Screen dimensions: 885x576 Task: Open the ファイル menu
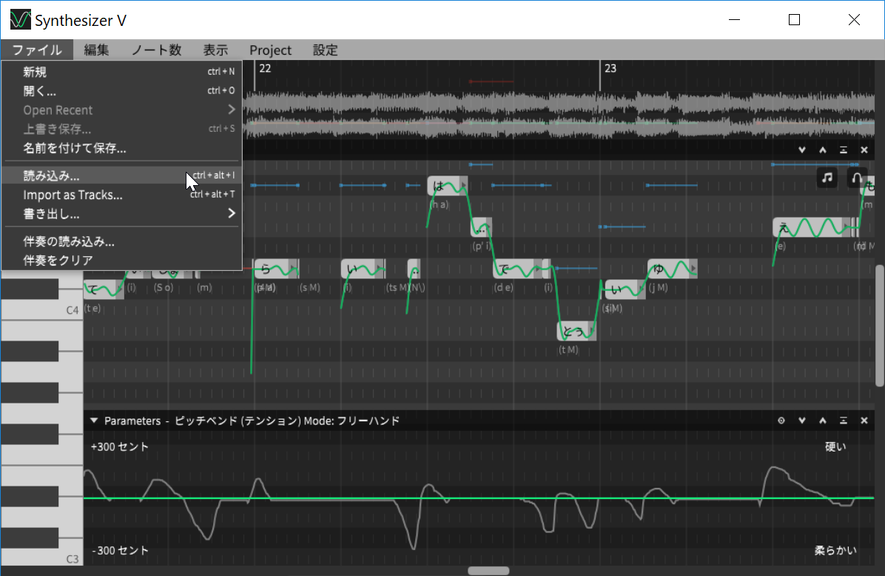click(37, 50)
